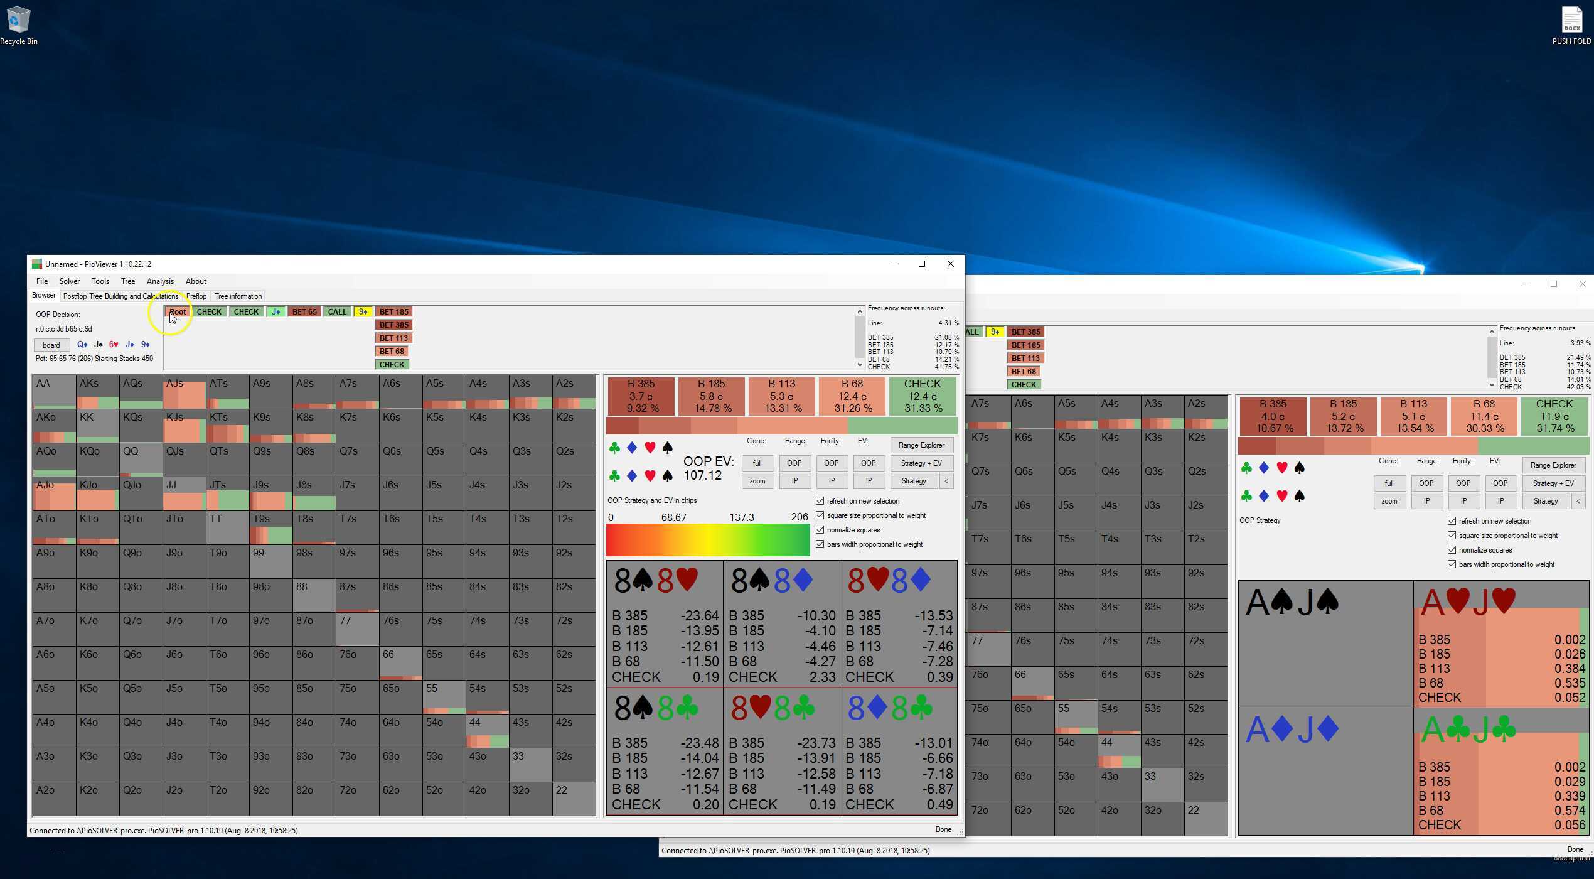Click the yellow 9♦ river card node
The image size is (1594, 879).
pos(363,311)
